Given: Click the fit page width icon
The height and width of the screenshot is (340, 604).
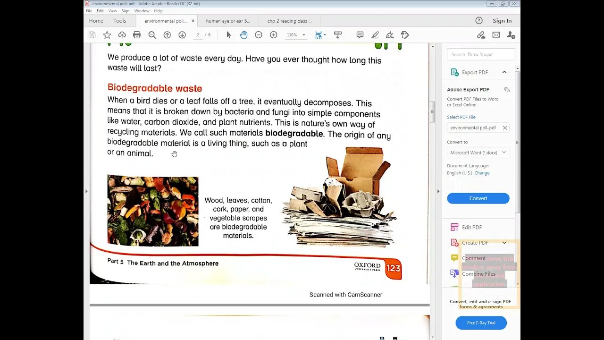Looking at the screenshot, I should click(319, 35).
